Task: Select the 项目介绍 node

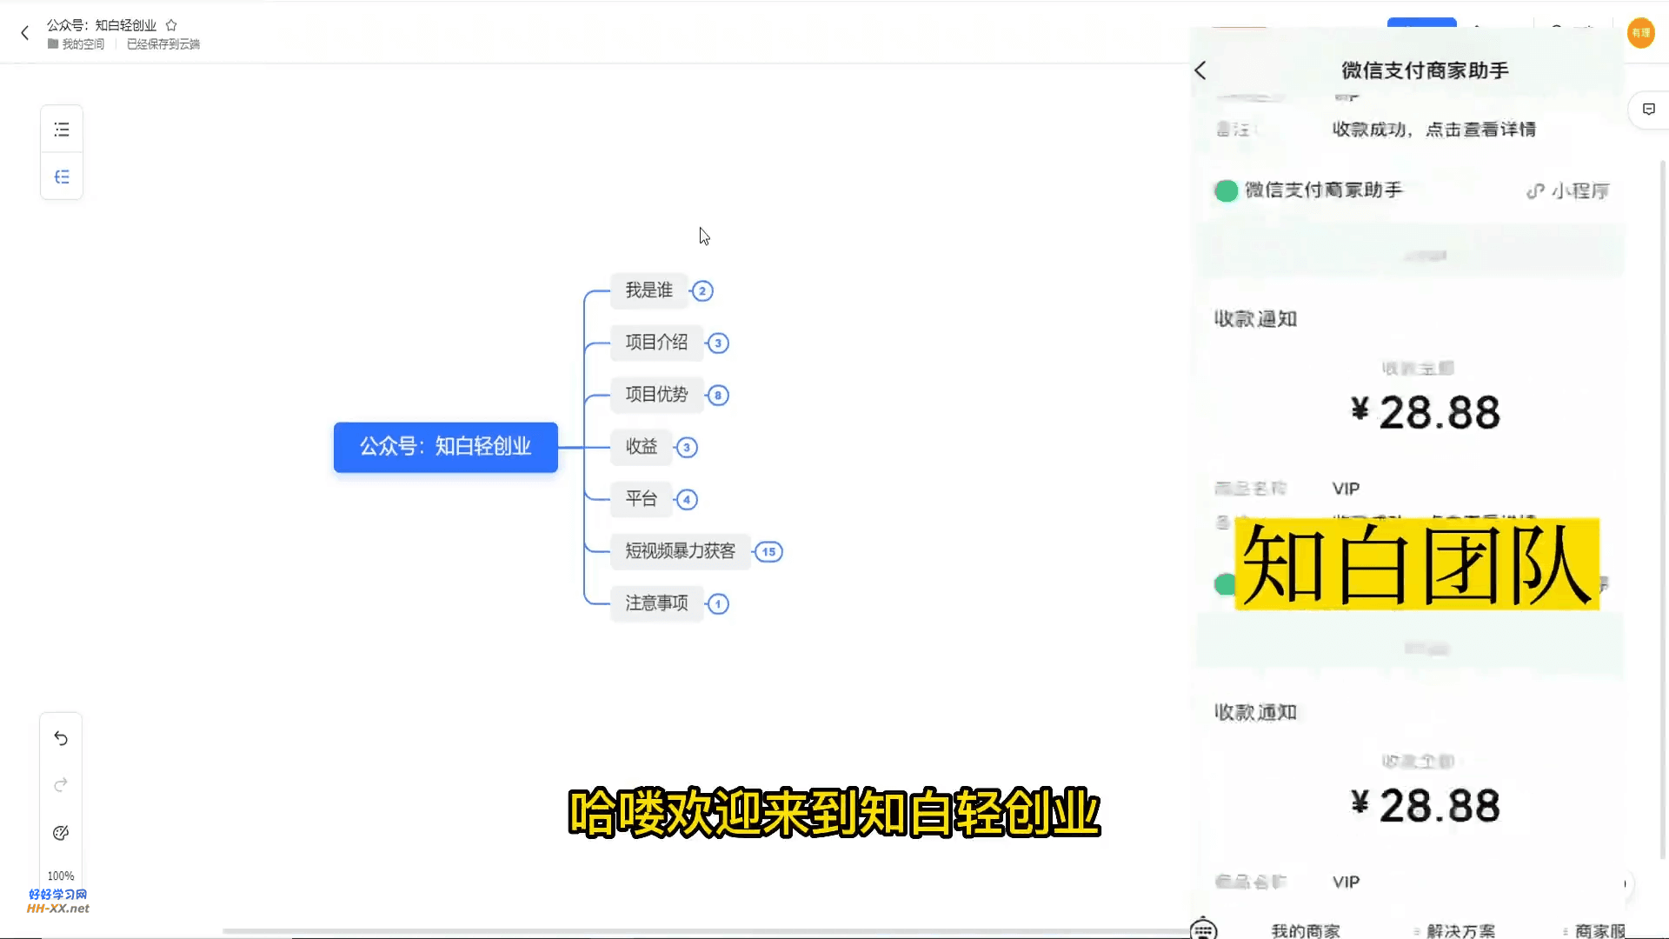Action: [657, 343]
